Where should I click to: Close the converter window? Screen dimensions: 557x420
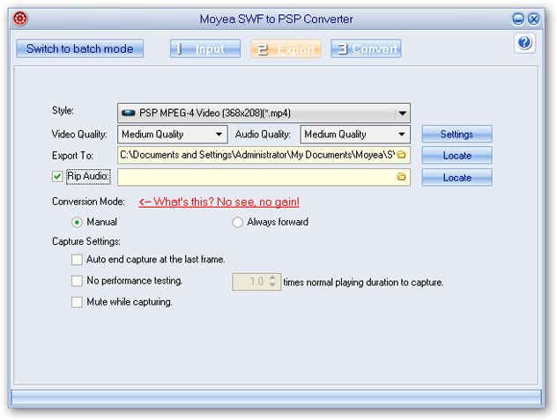[x=533, y=18]
